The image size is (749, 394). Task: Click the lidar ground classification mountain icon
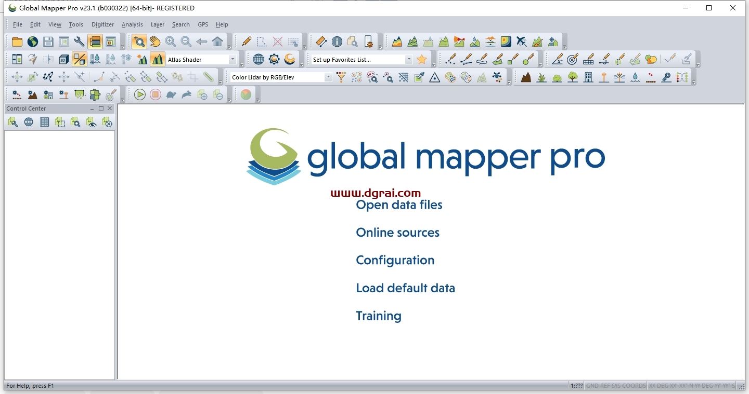[526, 77]
